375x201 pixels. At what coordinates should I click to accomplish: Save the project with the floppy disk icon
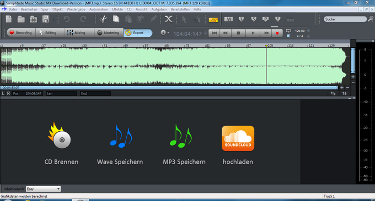pyautogui.click(x=46, y=19)
